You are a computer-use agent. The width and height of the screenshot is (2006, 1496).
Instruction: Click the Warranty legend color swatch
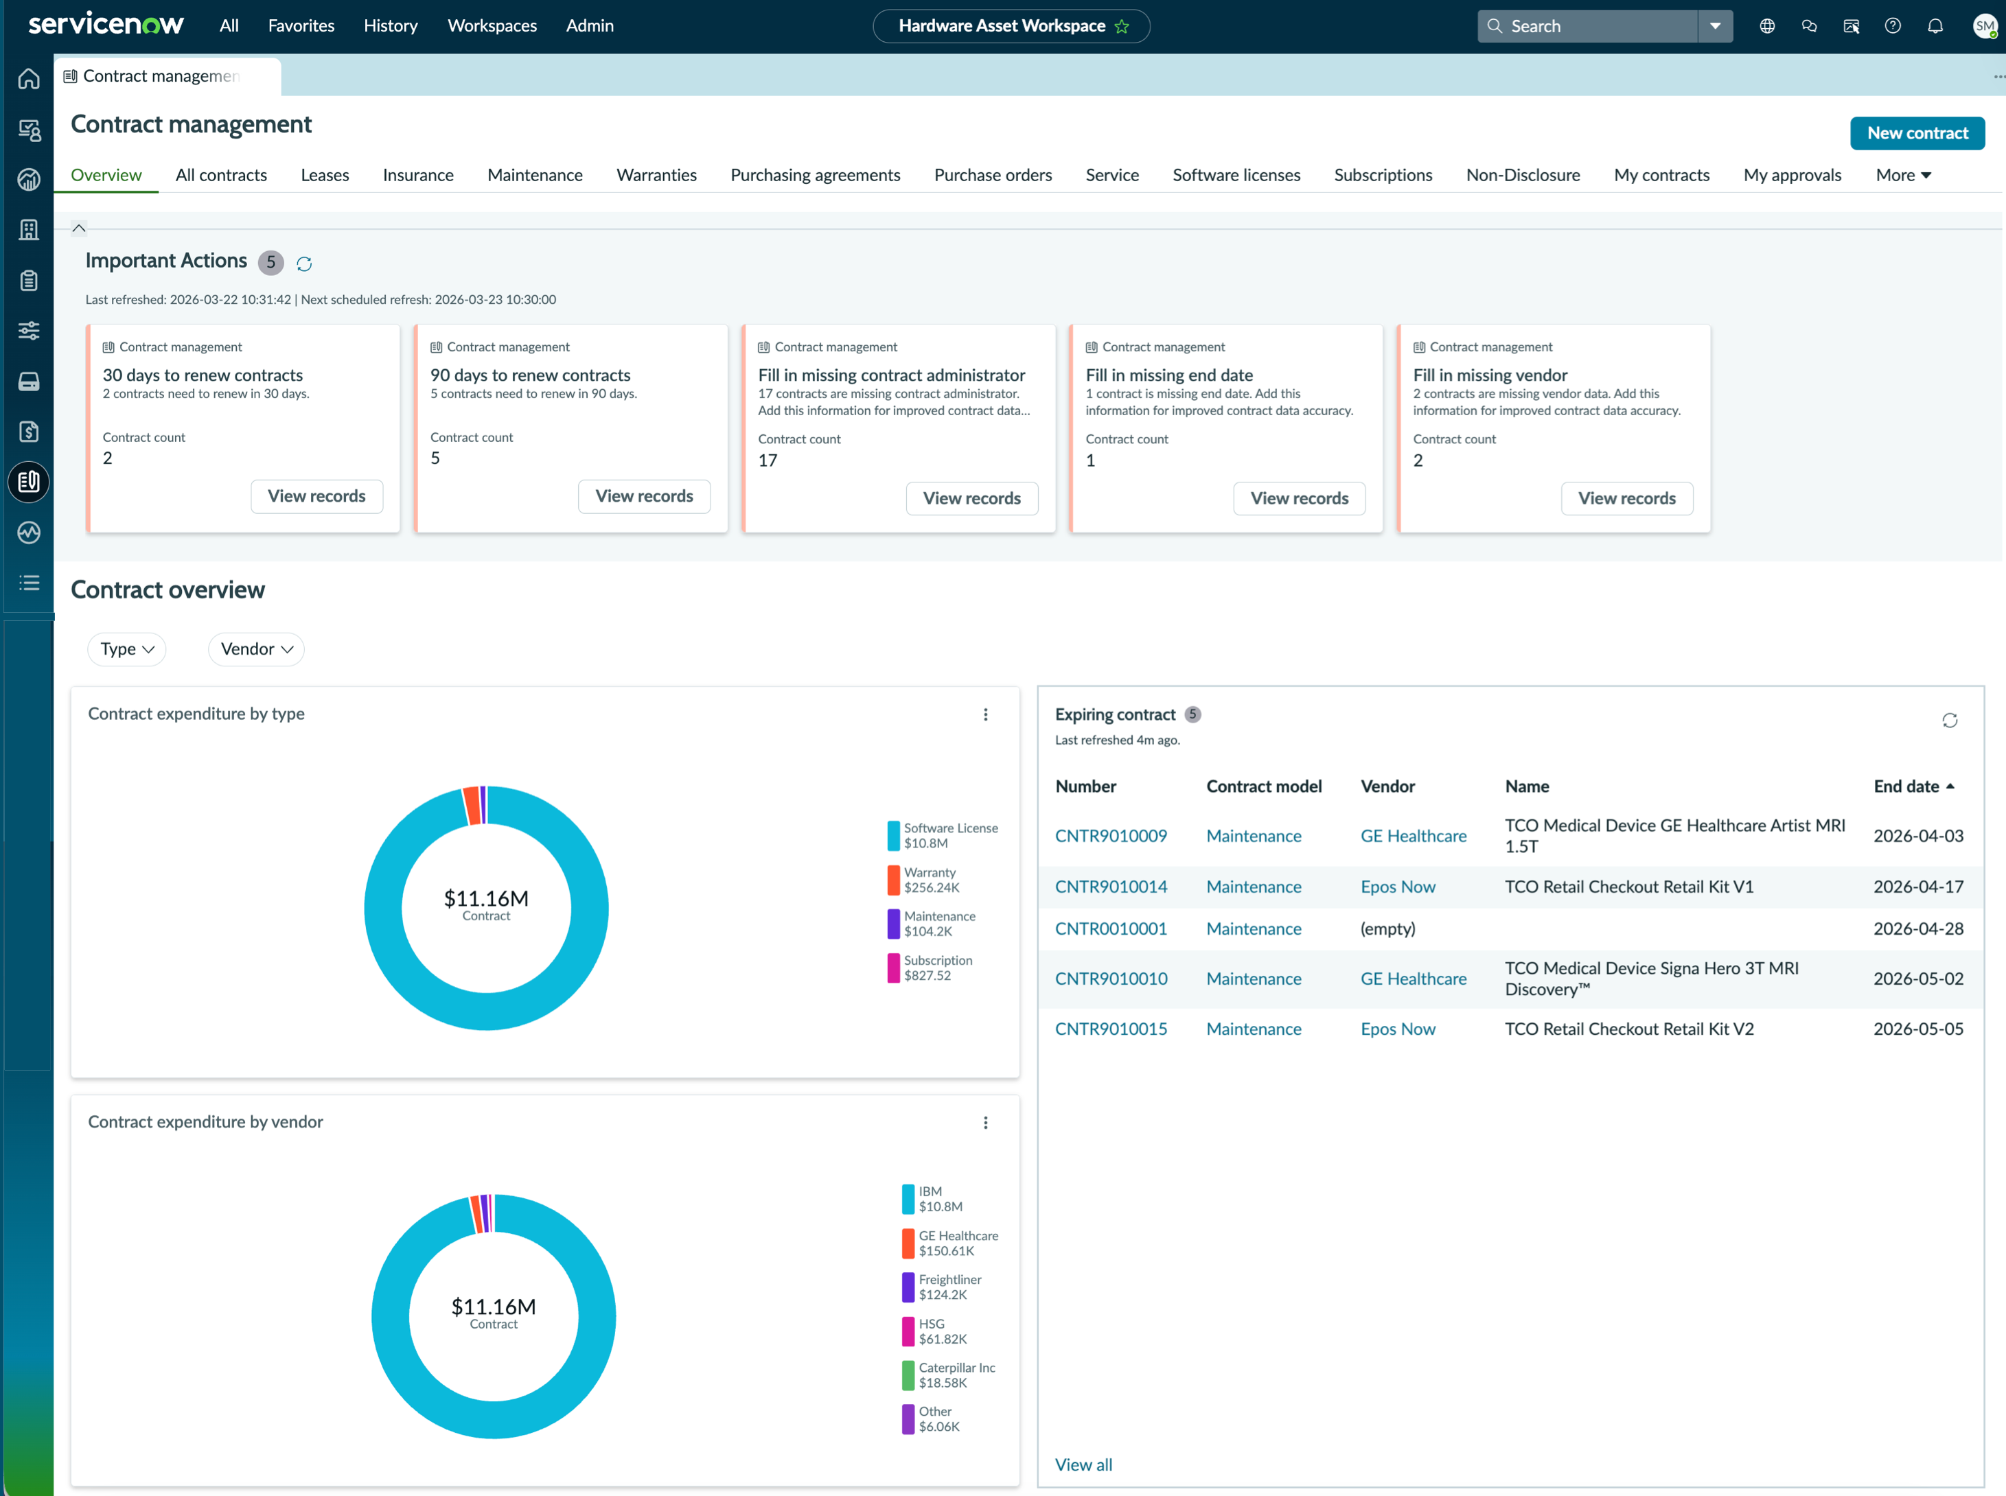893,879
